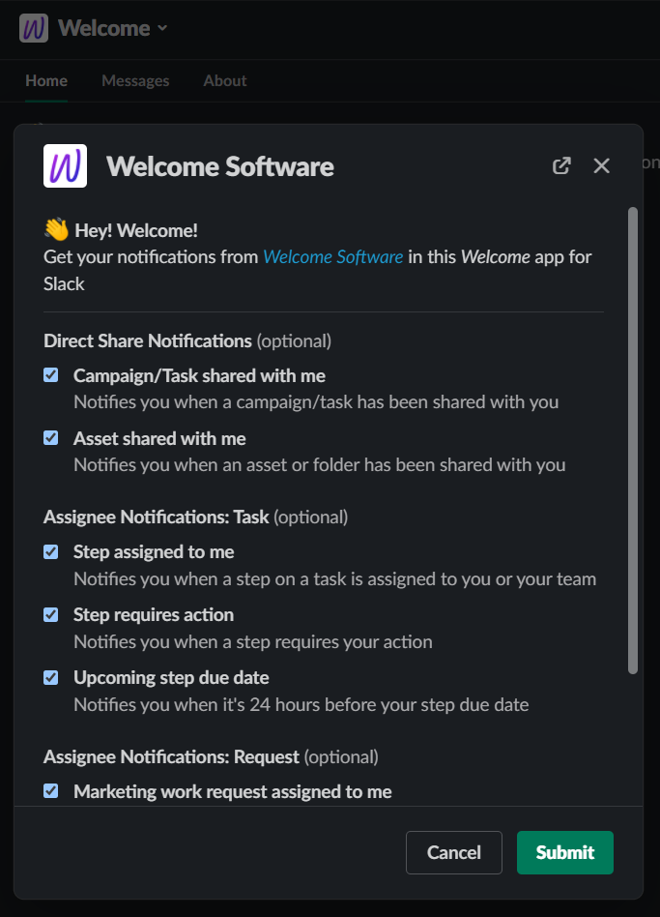
Task: Toggle the Asset shared with me checkbox
Action: (x=50, y=437)
